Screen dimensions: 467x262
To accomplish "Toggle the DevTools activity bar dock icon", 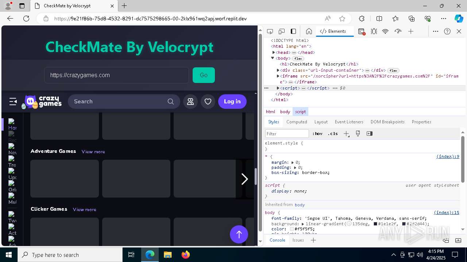I will (293, 31).
